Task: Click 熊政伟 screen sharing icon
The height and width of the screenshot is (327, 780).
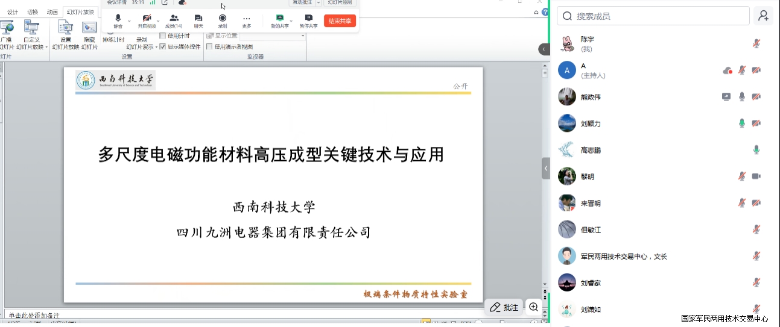Action: [x=727, y=96]
